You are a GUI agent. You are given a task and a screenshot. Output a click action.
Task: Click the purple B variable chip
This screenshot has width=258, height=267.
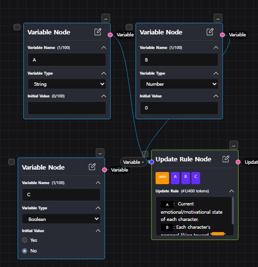[186, 178]
